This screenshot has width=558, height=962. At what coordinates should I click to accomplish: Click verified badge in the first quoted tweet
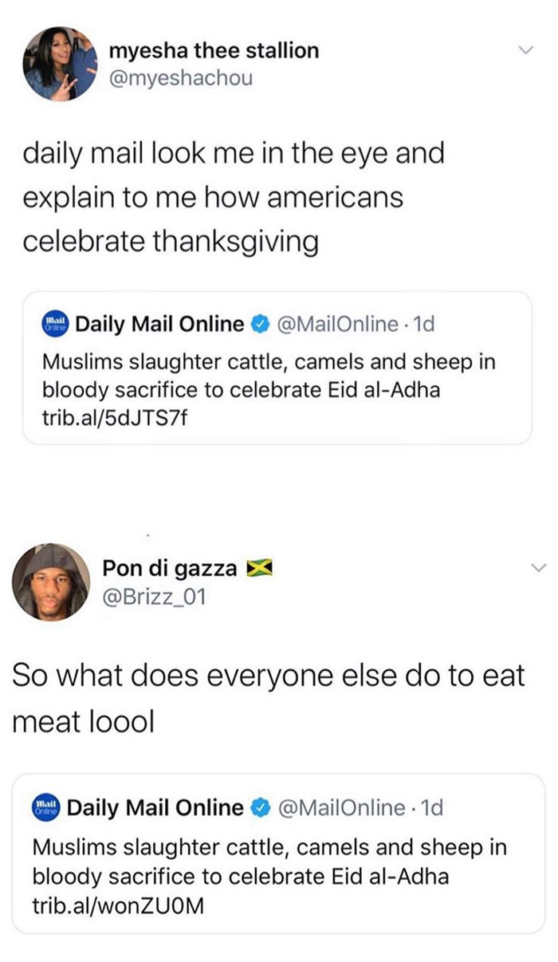click(x=259, y=325)
